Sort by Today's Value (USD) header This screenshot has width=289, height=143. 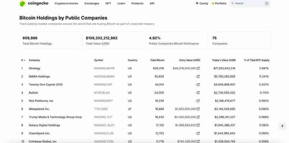click(x=224, y=60)
